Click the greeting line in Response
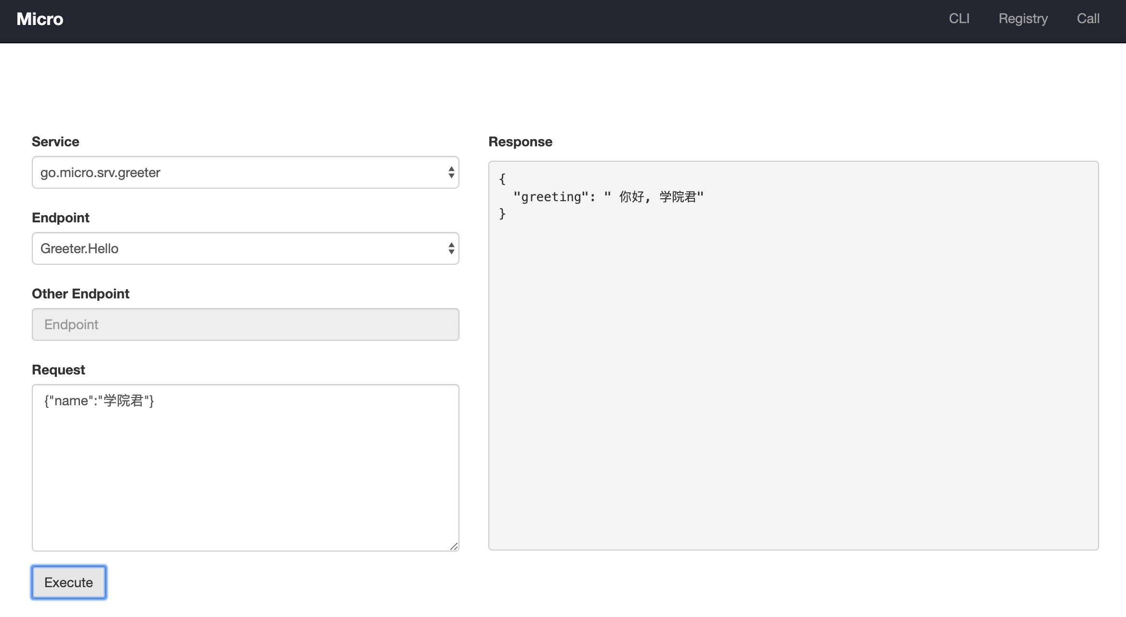Screen dimensions: 1126x617 [608, 197]
